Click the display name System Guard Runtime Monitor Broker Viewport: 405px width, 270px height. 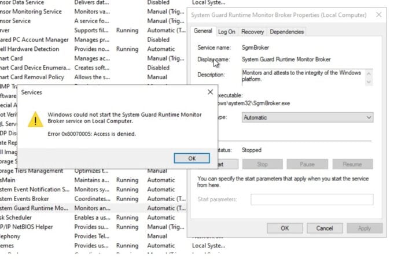286,60
